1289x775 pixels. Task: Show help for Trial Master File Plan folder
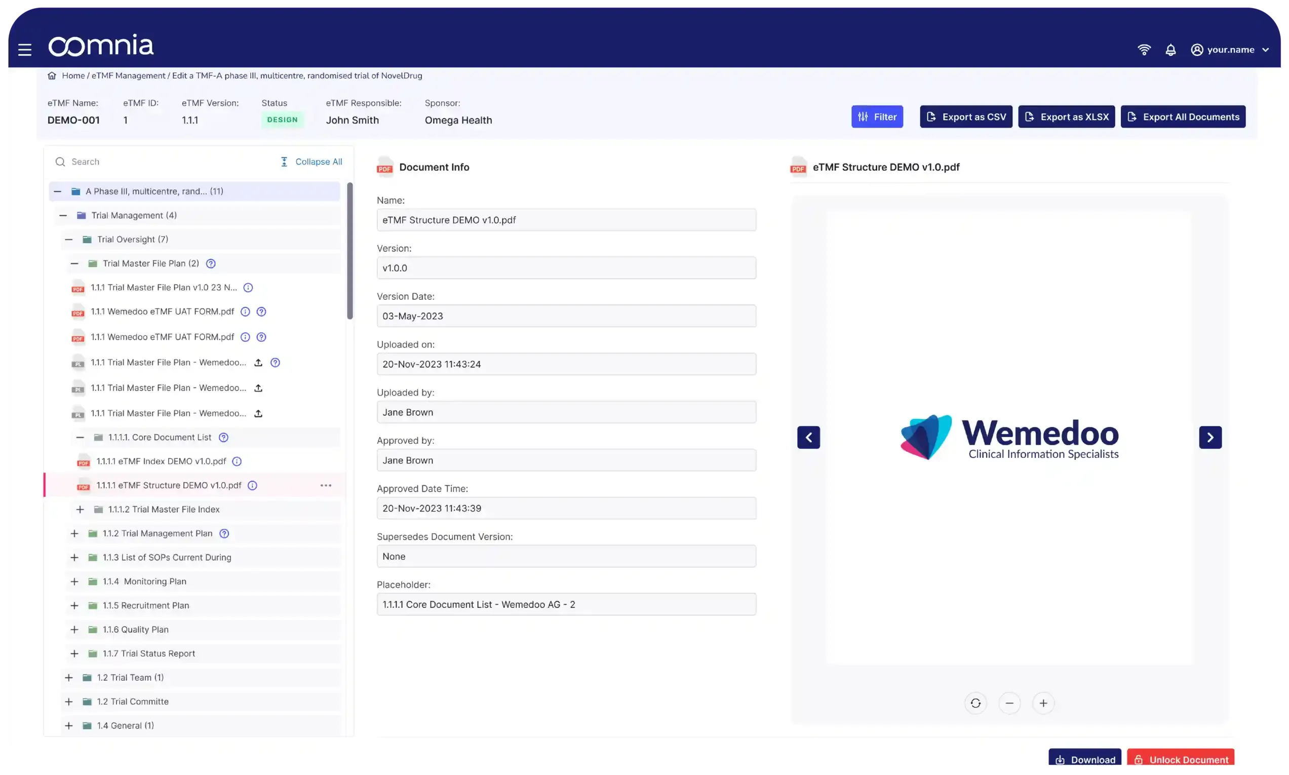pos(211,264)
